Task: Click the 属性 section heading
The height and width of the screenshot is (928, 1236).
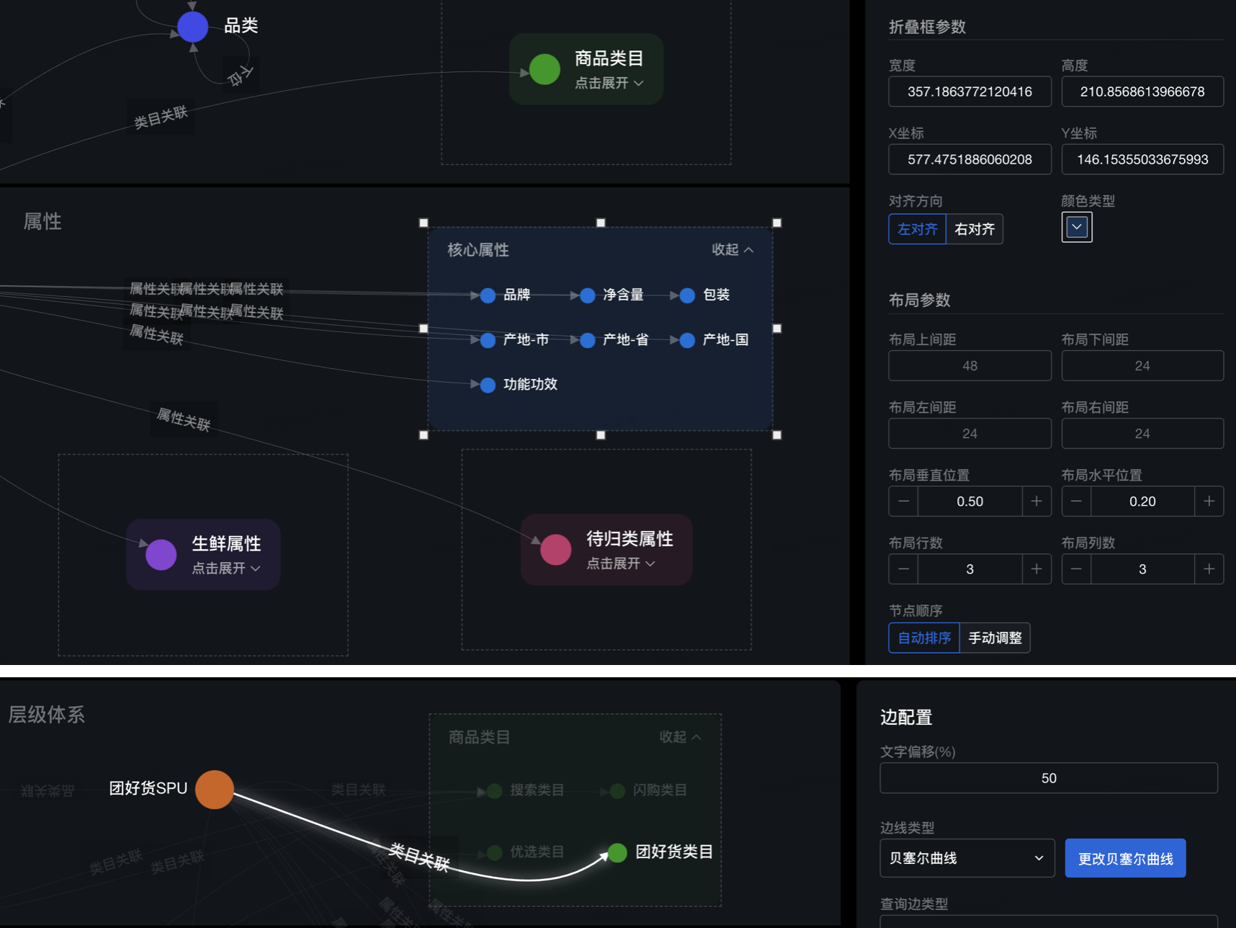Action: click(x=42, y=221)
